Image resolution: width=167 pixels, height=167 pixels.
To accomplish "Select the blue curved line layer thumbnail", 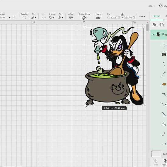I will click(x=164, y=114).
